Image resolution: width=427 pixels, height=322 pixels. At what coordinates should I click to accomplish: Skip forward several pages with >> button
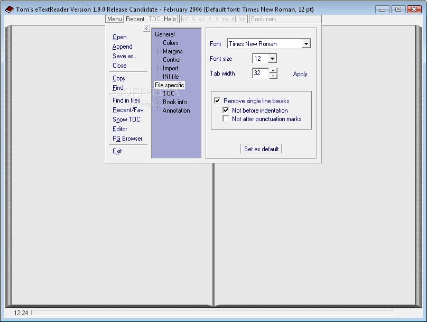(225, 19)
